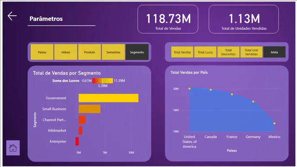Select the red Enterprise bar

coord(77,141)
